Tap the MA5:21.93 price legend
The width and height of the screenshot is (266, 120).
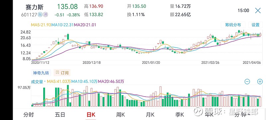(x=41, y=25)
